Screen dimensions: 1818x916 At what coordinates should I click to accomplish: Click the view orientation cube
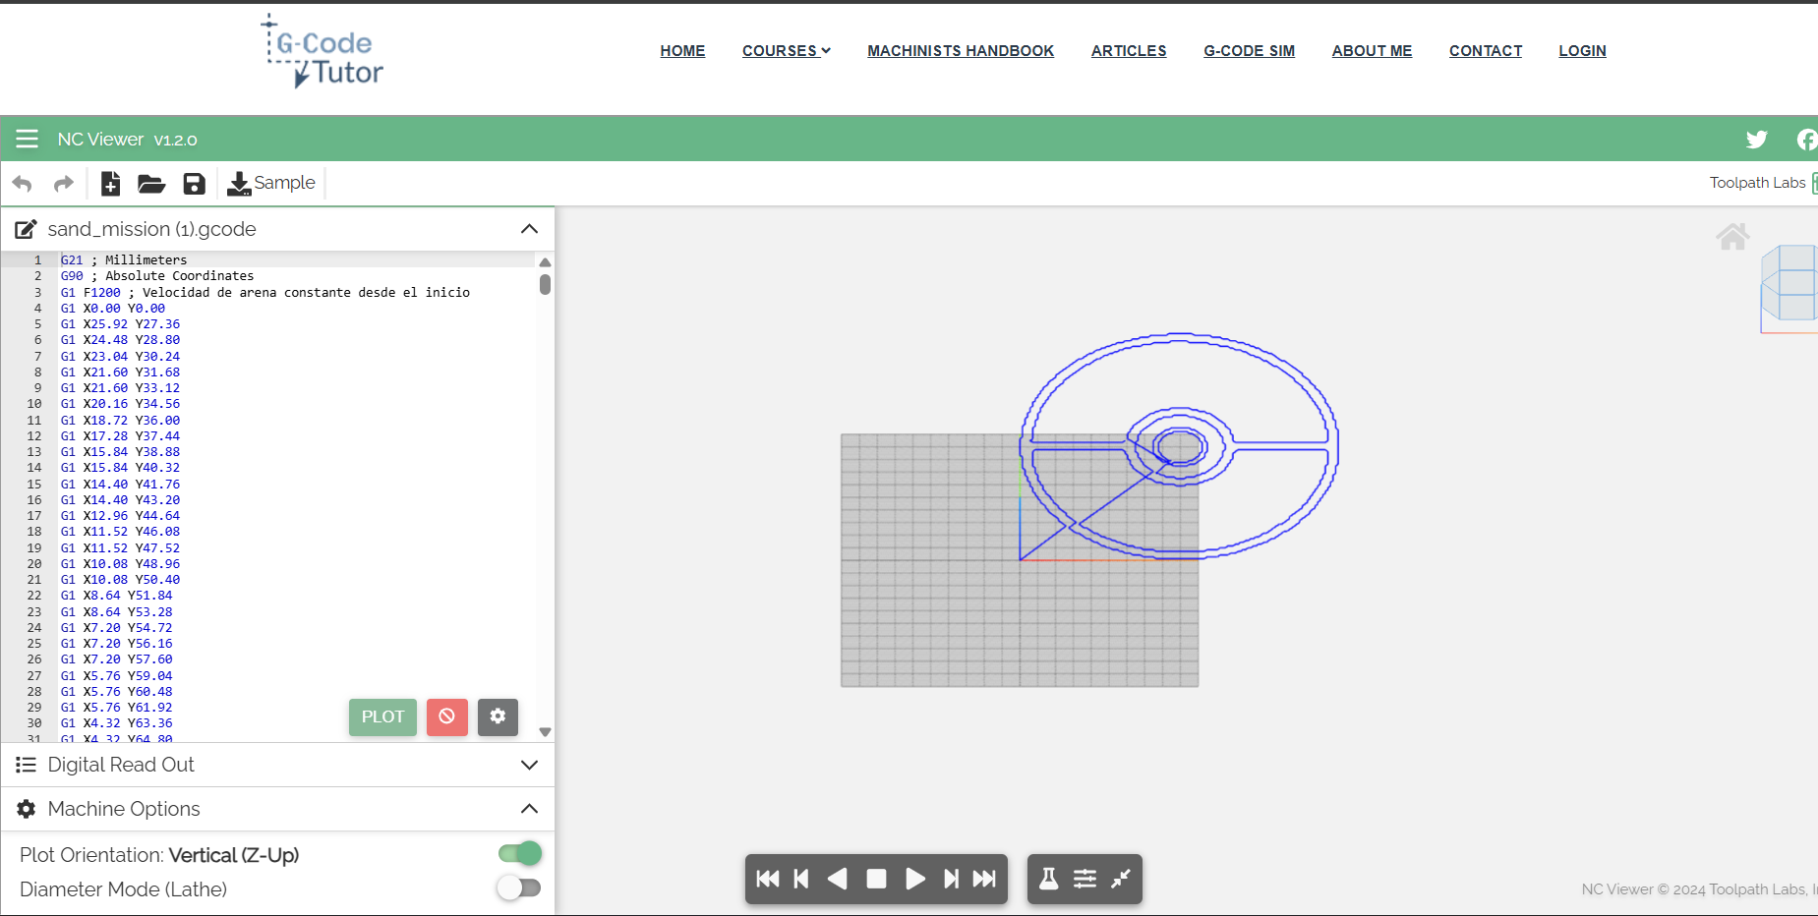(x=1789, y=284)
